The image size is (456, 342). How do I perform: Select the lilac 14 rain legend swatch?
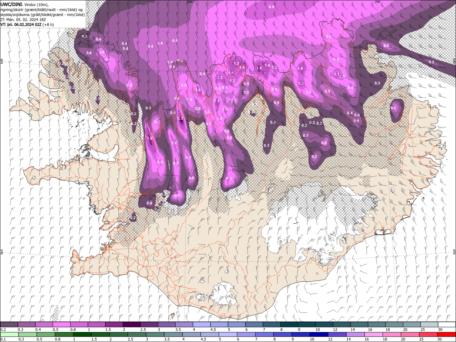[x=355, y=335]
